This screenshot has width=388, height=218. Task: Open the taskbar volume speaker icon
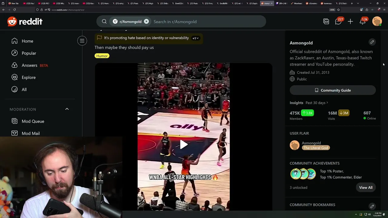[x=370, y=214]
